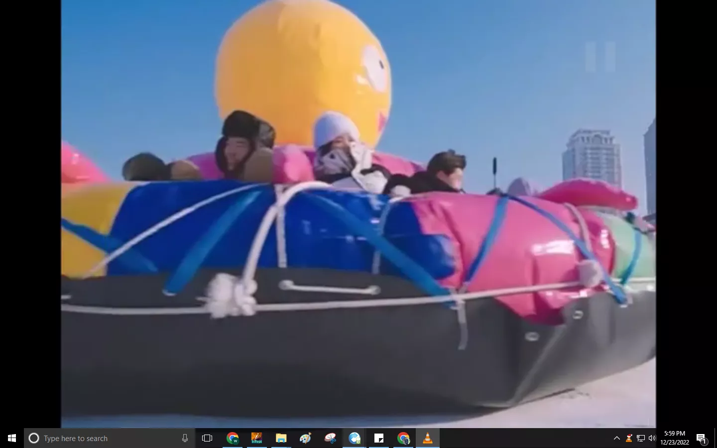Screen dimensions: 717x448
Task: Open the InPage app in taskbar
Action: [257, 438]
